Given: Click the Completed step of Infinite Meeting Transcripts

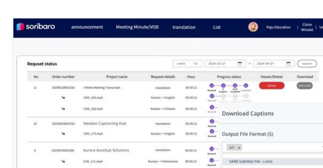Looking at the screenshot, I should (x=246, y=86).
